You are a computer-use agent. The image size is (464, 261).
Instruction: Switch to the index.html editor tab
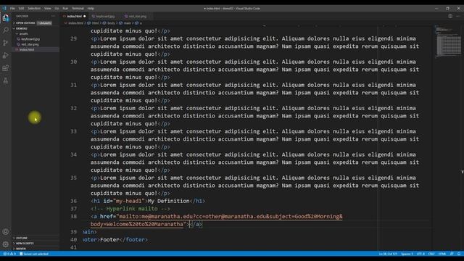coord(75,16)
